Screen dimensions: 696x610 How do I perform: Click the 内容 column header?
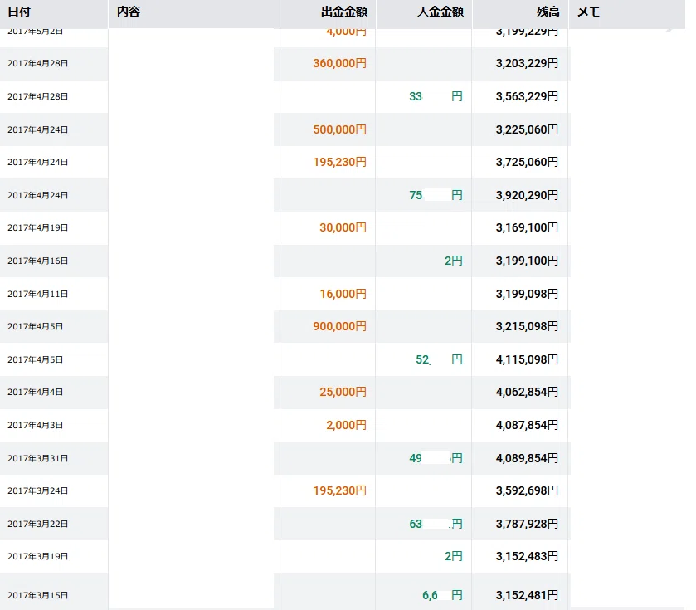click(x=129, y=12)
